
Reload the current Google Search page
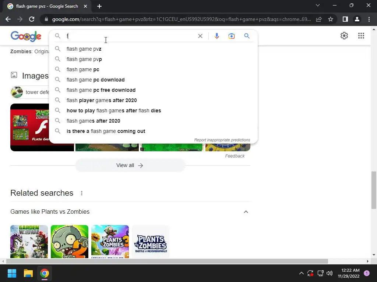point(32,19)
